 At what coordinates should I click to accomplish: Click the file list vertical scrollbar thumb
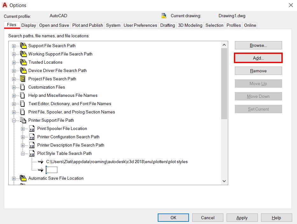(224, 84)
